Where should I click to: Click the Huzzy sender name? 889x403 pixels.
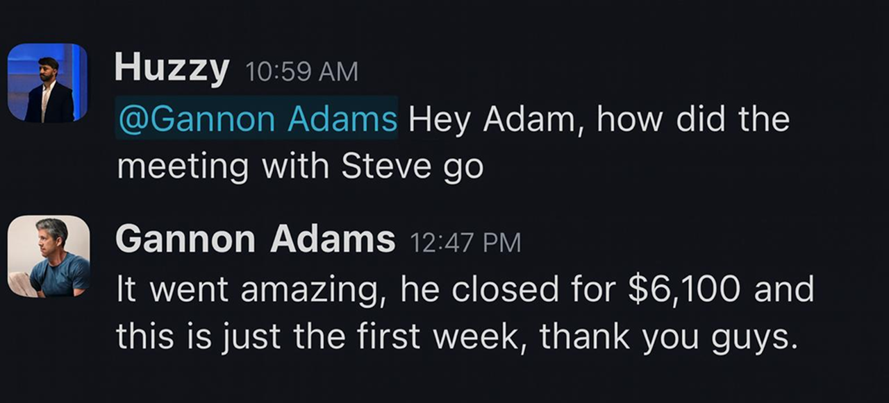(x=172, y=69)
